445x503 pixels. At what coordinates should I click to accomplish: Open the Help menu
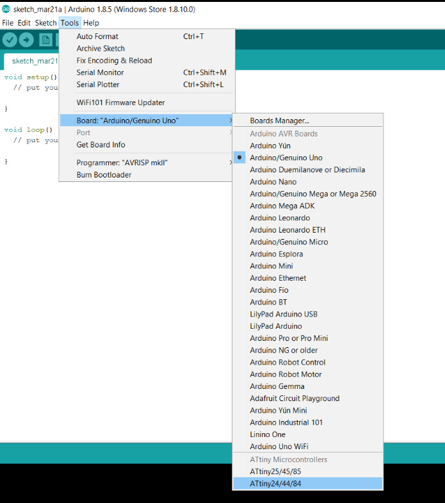coord(91,23)
